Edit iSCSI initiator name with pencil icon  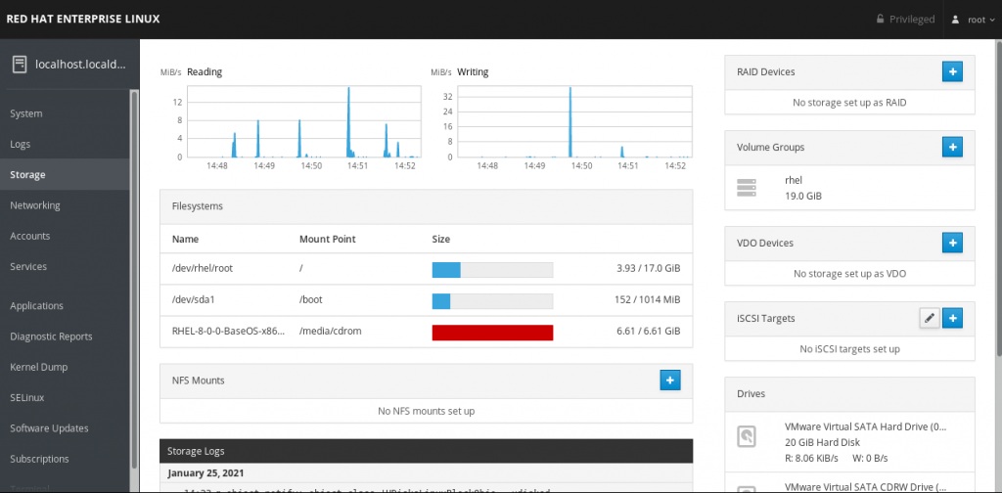pyautogui.click(x=930, y=318)
